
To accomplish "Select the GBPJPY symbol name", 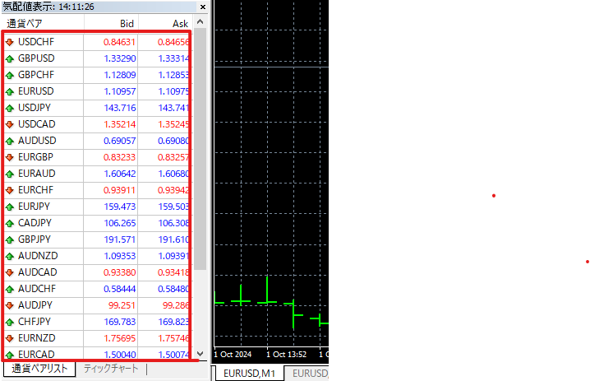I will [35, 239].
